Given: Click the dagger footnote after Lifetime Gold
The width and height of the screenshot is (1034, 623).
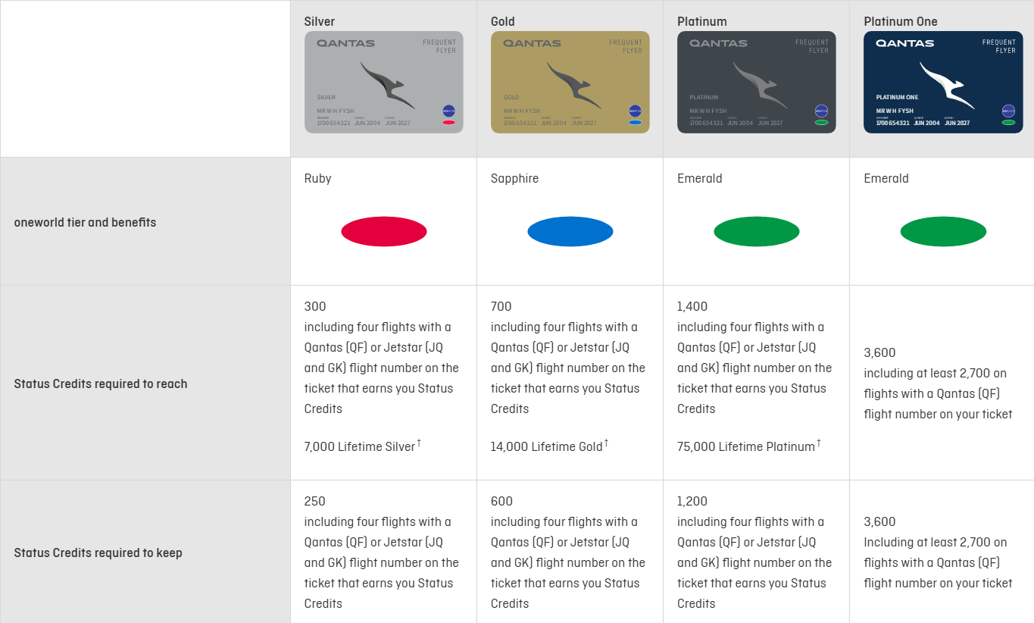Looking at the screenshot, I should click(606, 443).
